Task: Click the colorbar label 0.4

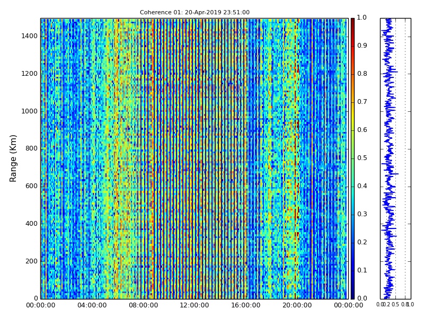Action: [x=362, y=187]
